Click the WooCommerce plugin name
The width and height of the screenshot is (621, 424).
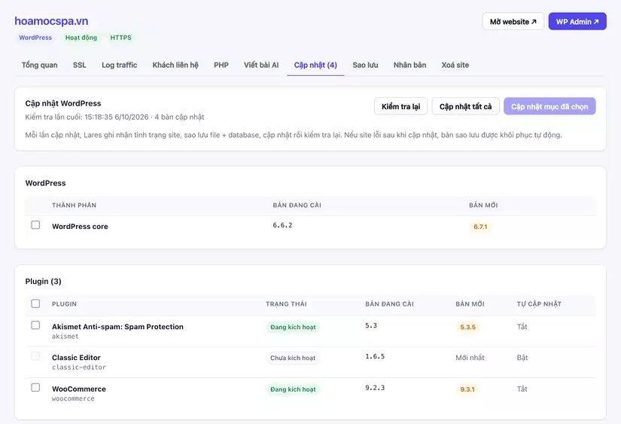tap(79, 389)
